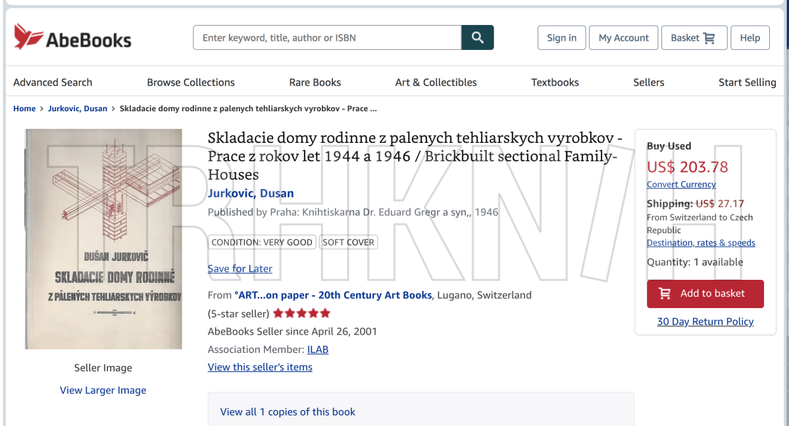Go to Home breadcrumb
The width and height of the screenshot is (789, 426).
click(x=24, y=108)
